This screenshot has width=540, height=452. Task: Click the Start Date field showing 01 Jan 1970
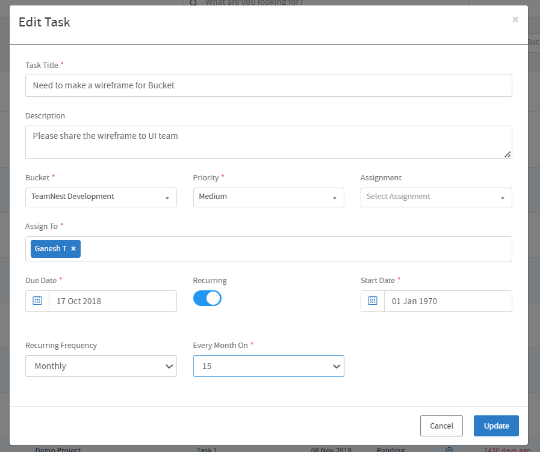(448, 301)
